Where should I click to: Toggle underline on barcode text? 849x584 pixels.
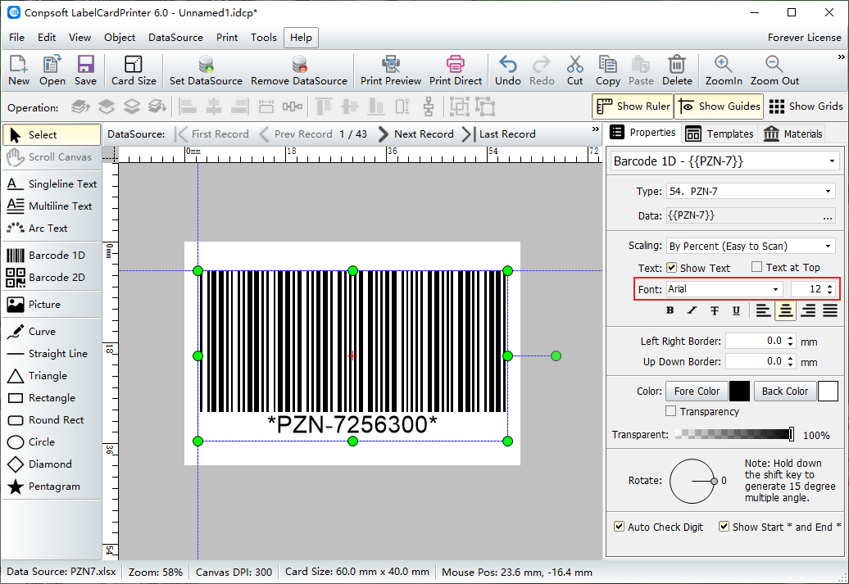point(736,310)
